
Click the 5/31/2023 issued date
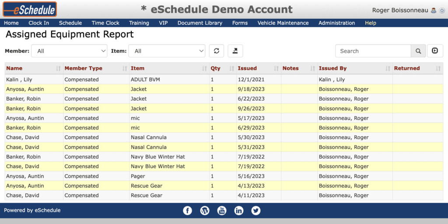tap(251, 147)
